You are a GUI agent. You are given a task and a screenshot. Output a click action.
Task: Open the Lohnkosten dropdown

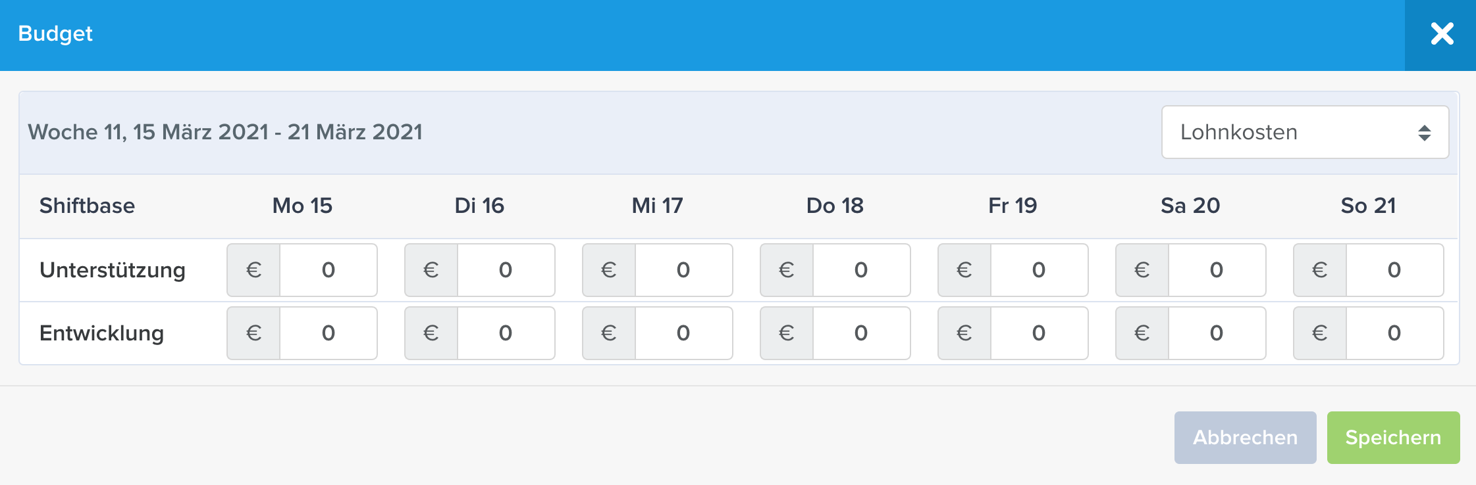coord(1305,132)
